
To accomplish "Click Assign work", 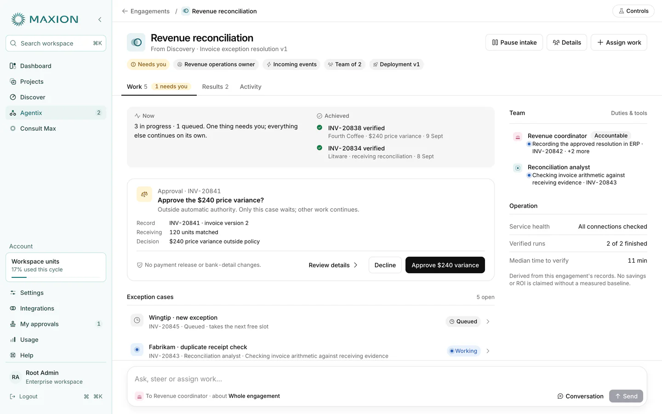I will pyautogui.click(x=619, y=42).
